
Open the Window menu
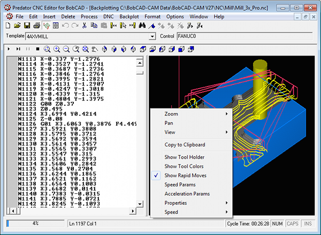pos(199,17)
